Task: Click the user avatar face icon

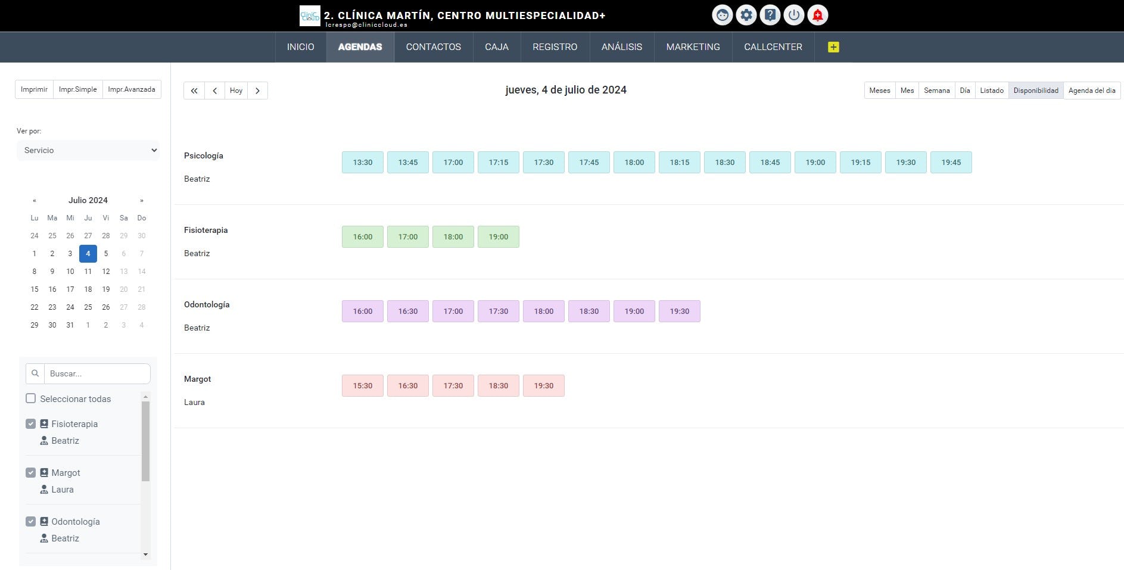Action: [x=722, y=14]
